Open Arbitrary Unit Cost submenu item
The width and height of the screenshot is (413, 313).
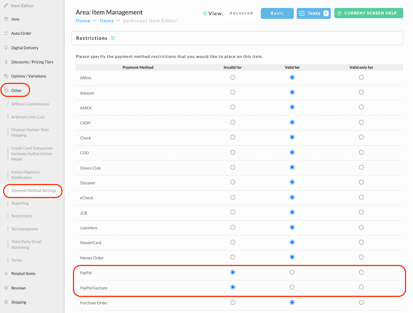pos(28,117)
